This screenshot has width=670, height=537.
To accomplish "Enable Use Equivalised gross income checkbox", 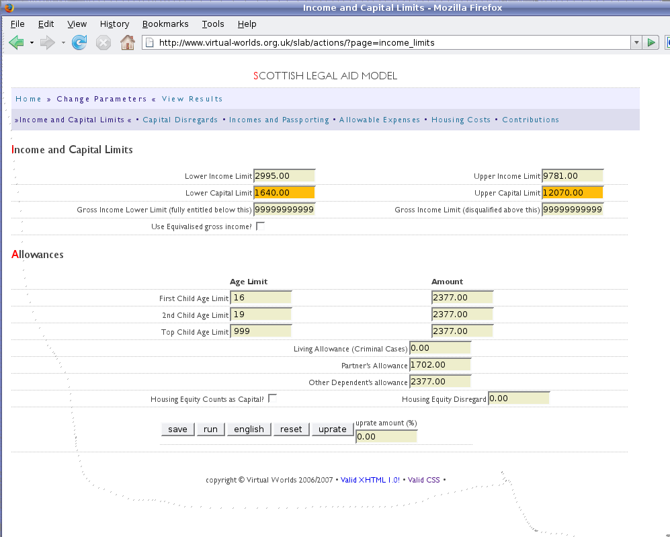I will 261,226.
